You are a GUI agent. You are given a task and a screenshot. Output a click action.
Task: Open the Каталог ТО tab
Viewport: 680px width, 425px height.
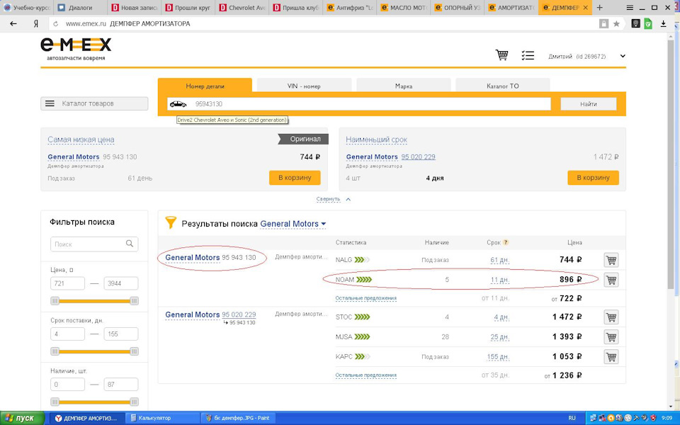pos(503,86)
